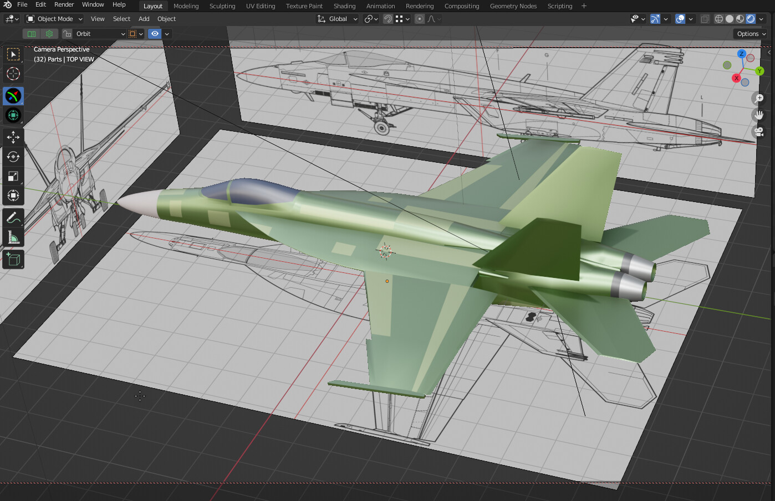Click the zoom view magnifier icon
This screenshot has width=775, height=501.
point(759,99)
